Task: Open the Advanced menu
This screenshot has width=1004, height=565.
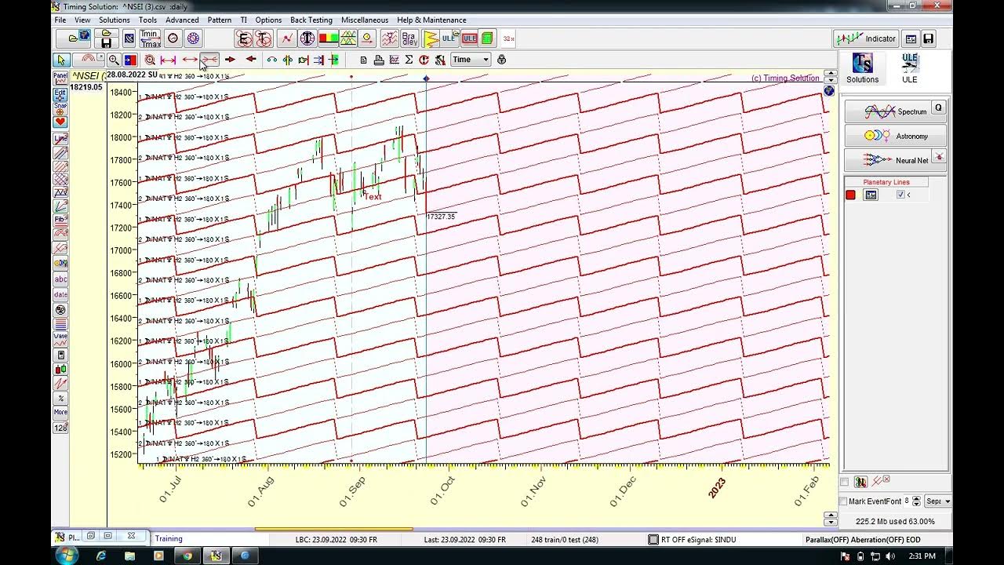Action: click(x=182, y=20)
